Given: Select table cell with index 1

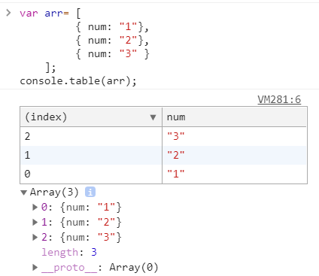Looking at the screenshot, I should coord(91,155).
